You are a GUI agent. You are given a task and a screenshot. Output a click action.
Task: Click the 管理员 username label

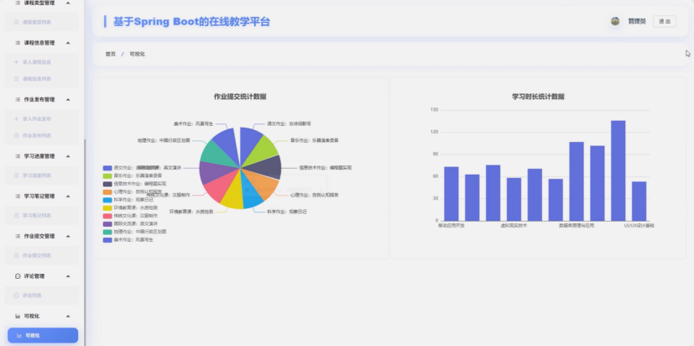[x=637, y=21]
